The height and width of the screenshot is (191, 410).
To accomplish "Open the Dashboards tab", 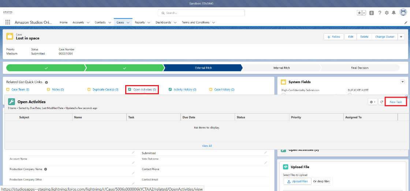I will point(163,22).
